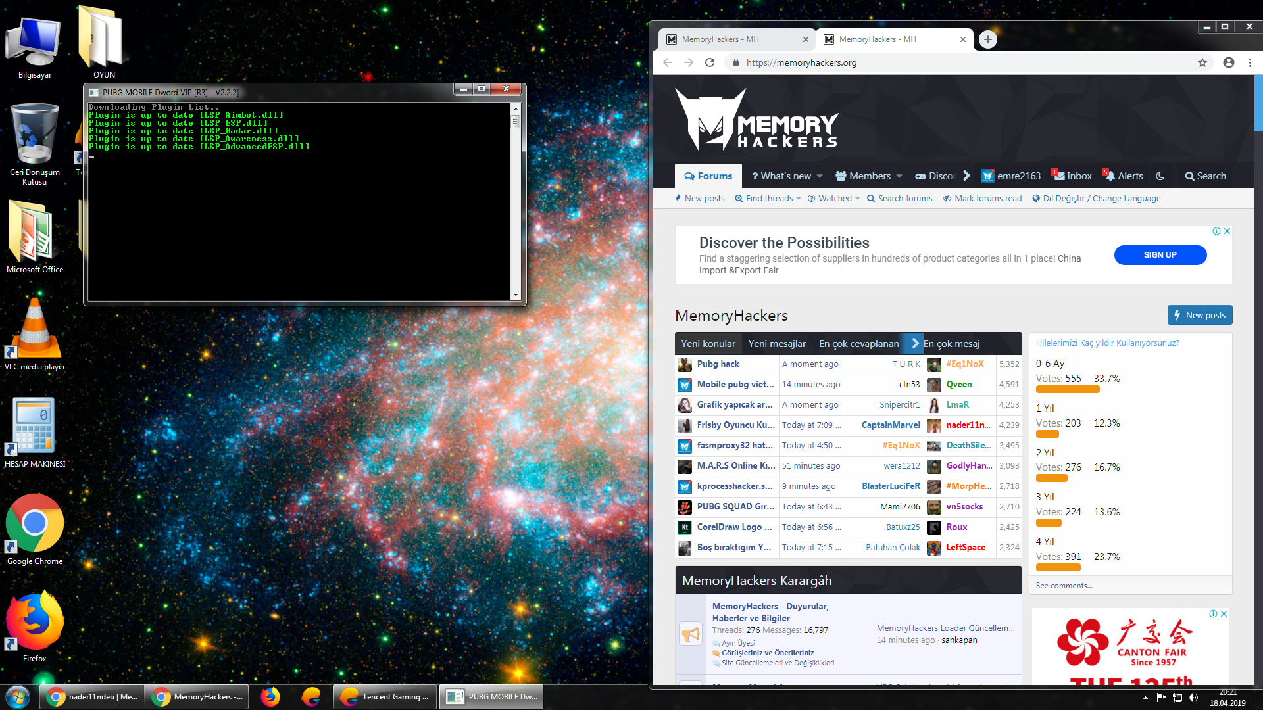Select the En çok cevaplanan tab
Viewport: 1263px width, 710px height.
point(859,344)
